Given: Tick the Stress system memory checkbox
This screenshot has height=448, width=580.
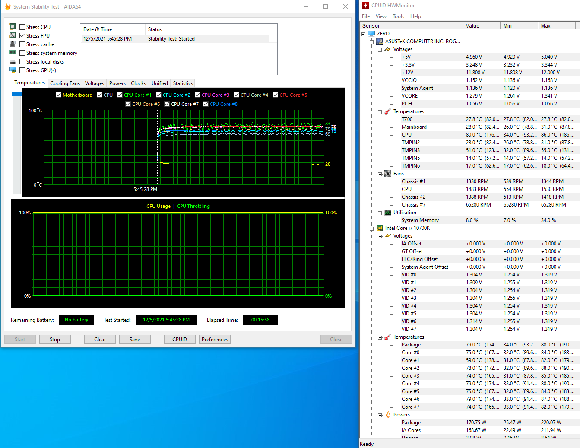Looking at the screenshot, I should pyautogui.click(x=22, y=53).
